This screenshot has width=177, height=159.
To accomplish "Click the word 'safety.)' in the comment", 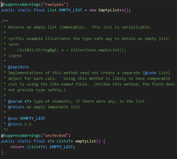I will 57,90.
